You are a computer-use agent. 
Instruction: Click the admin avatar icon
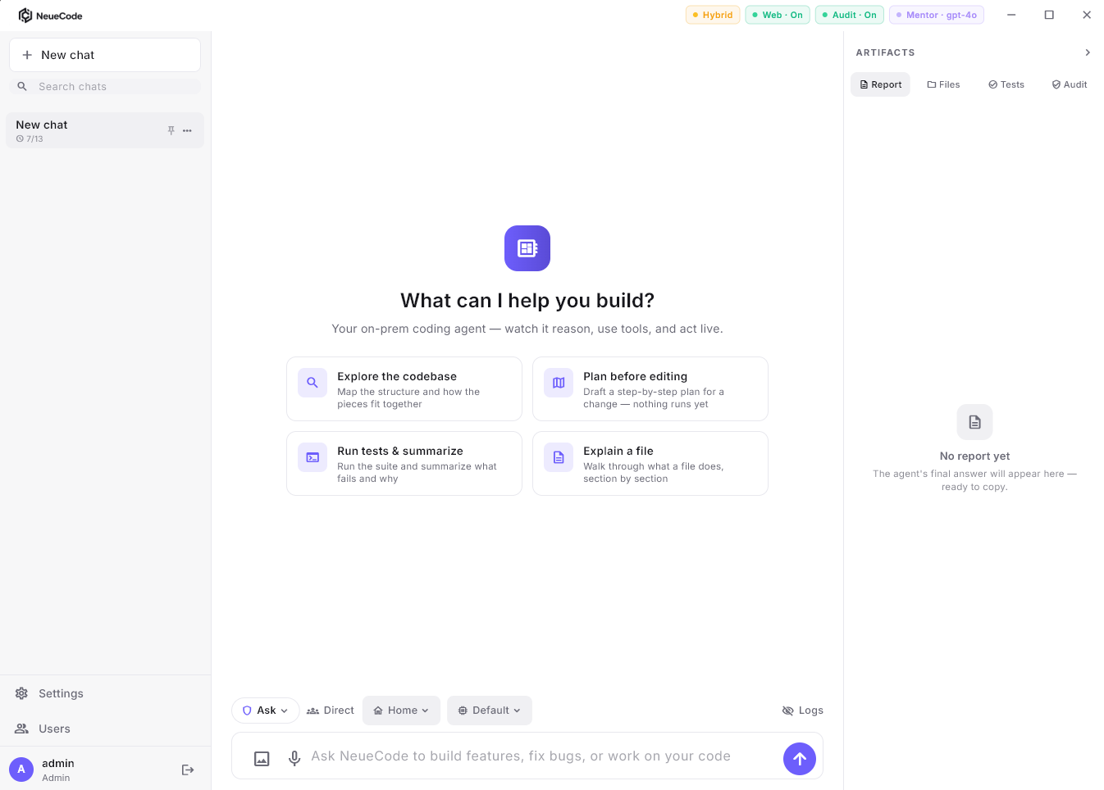[x=21, y=770]
